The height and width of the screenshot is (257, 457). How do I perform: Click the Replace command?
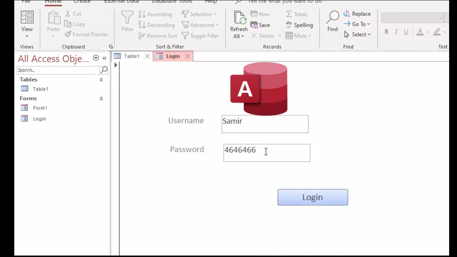click(x=357, y=14)
